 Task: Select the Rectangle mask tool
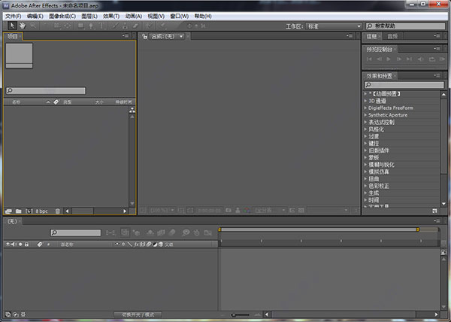click(81, 26)
